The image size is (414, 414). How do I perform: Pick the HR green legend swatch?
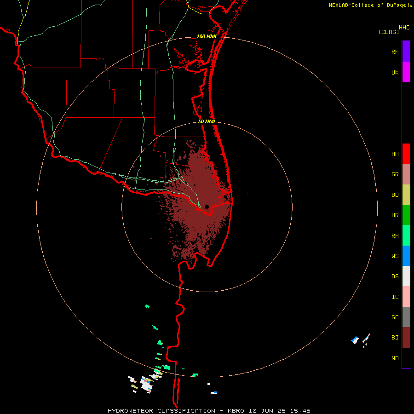click(406, 215)
